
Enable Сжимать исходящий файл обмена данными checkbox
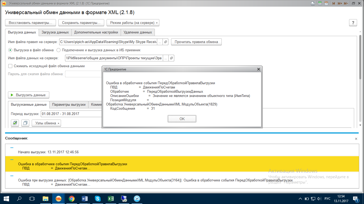[x=10, y=66]
